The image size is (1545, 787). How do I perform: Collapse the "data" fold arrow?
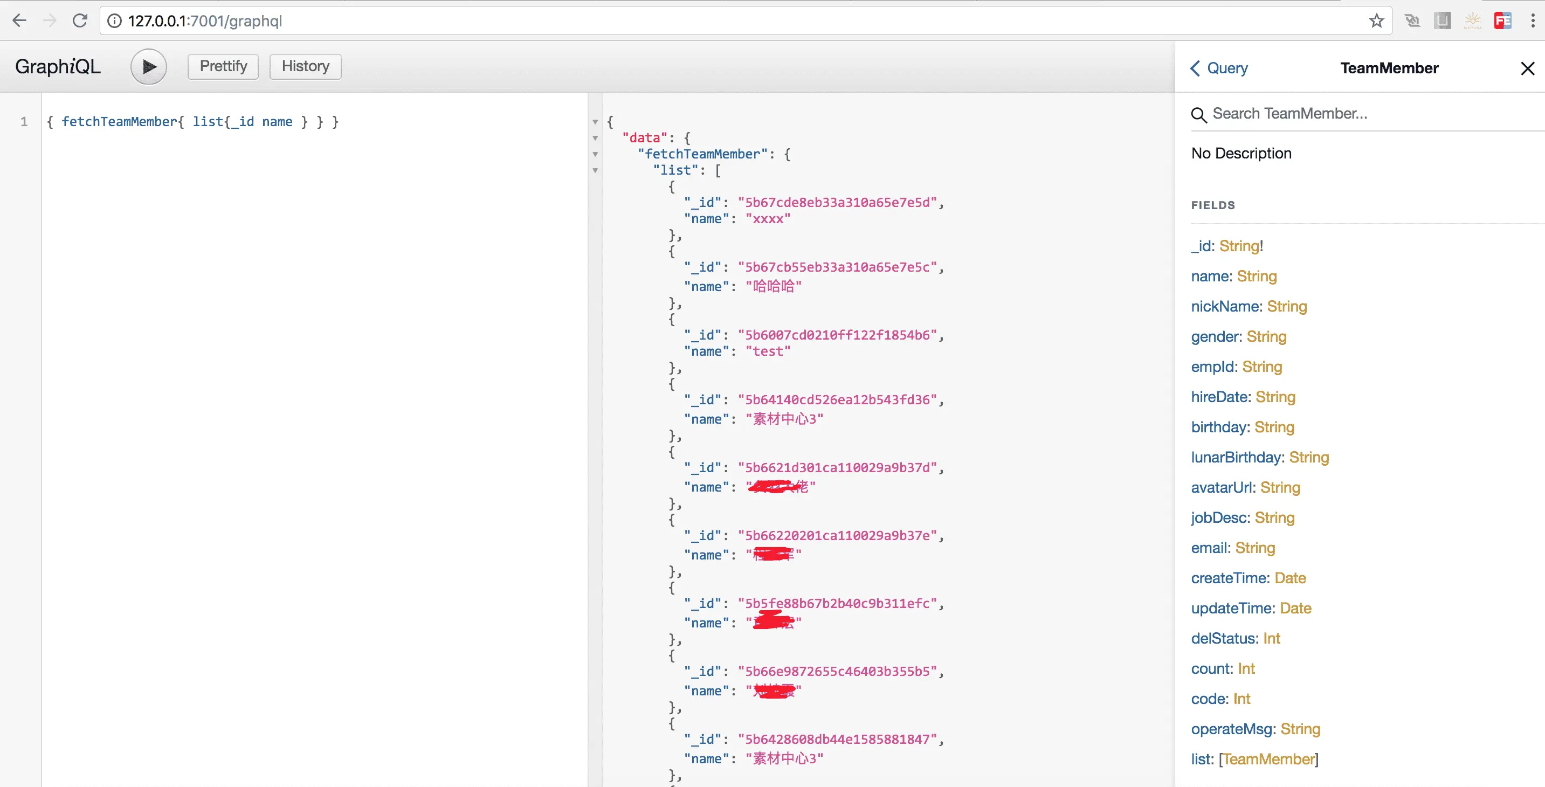tap(595, 138)
